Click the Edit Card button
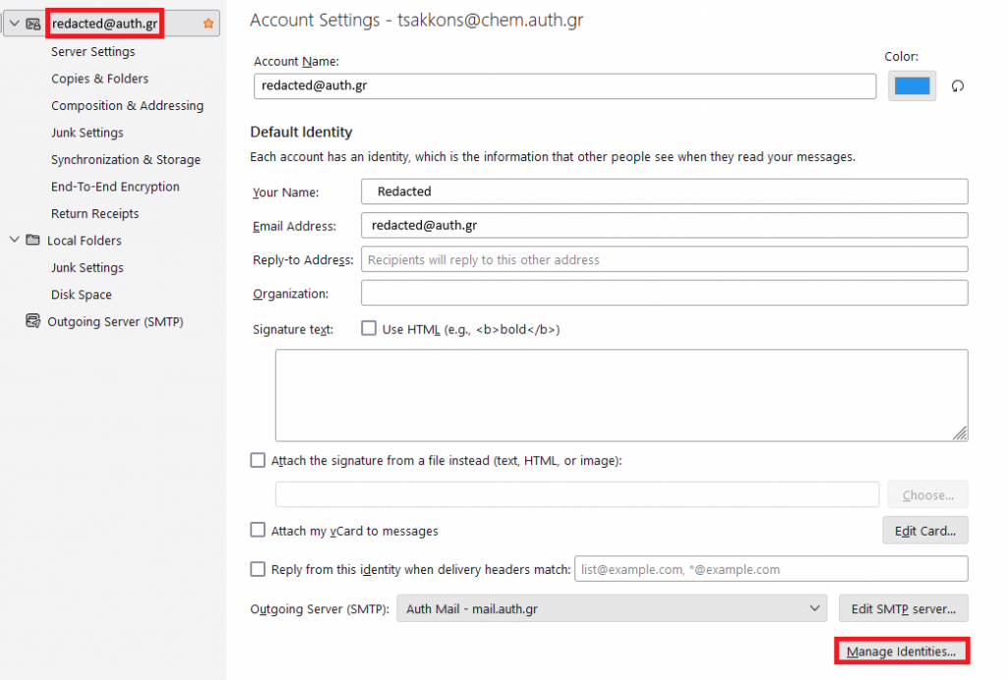 (x=924, y=531)
